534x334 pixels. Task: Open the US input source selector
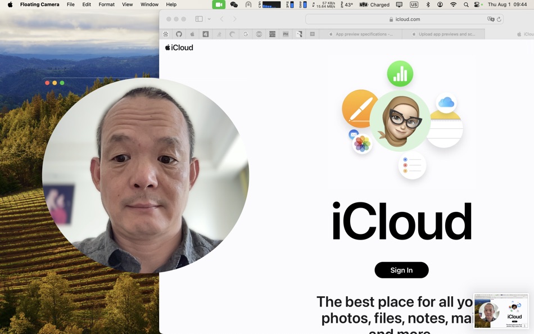413,4
